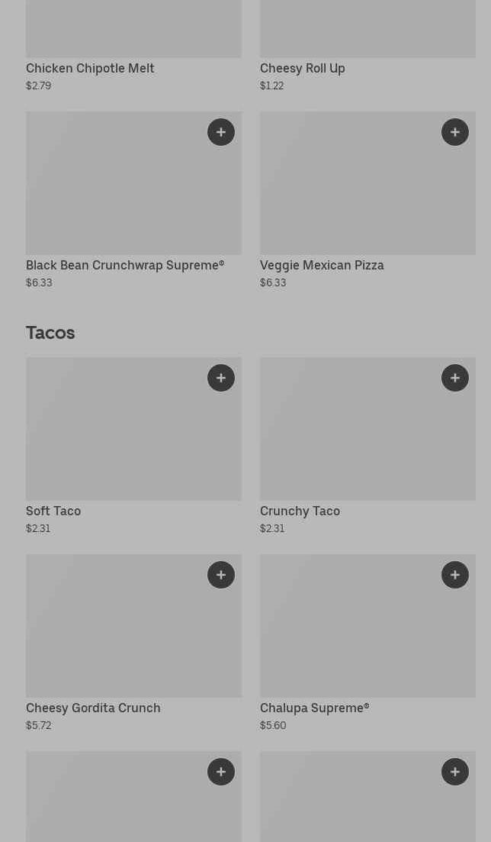Open Chicken Chipotle Melt item name
Screen dimensions: 491x842
90,68
